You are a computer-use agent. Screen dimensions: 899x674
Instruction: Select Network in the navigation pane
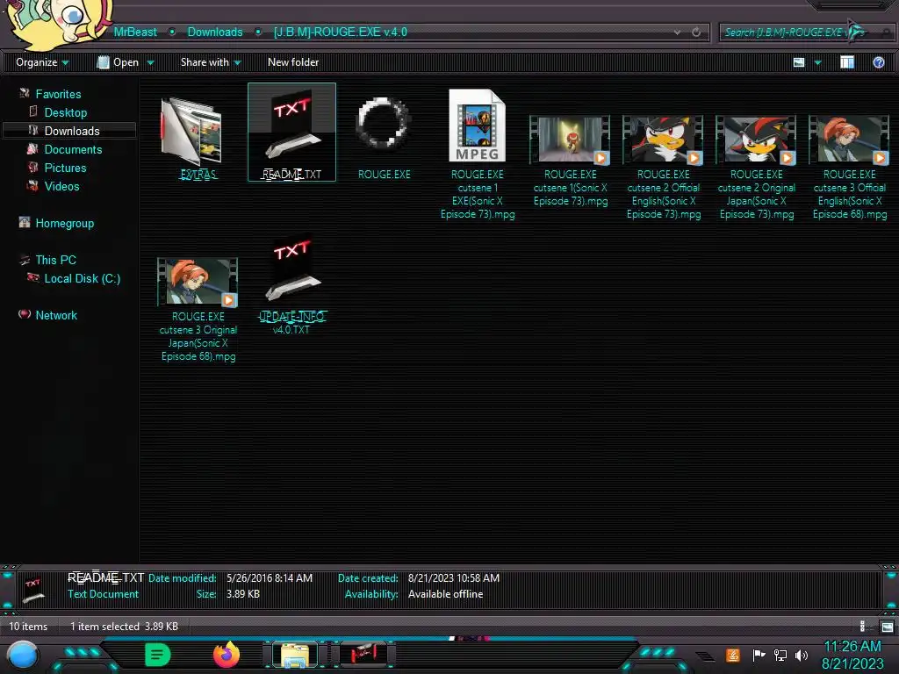pos(55,315)
